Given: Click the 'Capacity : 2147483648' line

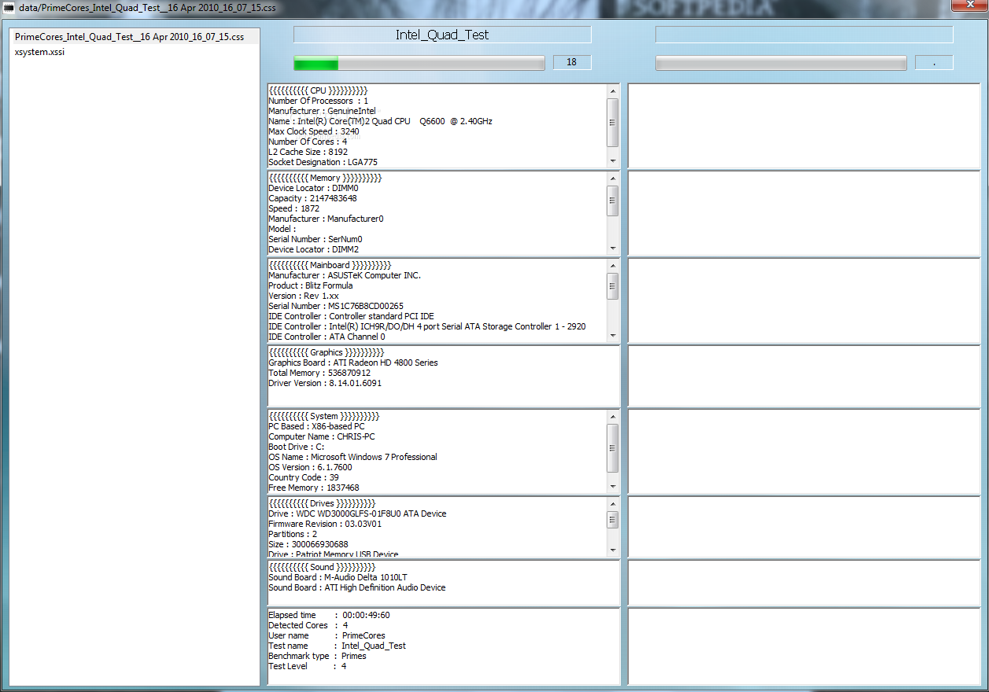Looking at the screenshot, I should pyautogui.click(x=312, y=198).
